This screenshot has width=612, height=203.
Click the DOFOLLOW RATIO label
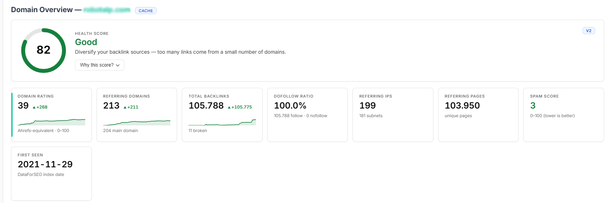(x=294, y=96)
